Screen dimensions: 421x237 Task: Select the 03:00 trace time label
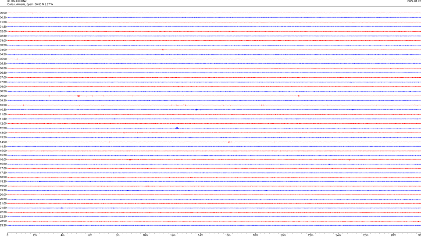coord(3,40)
